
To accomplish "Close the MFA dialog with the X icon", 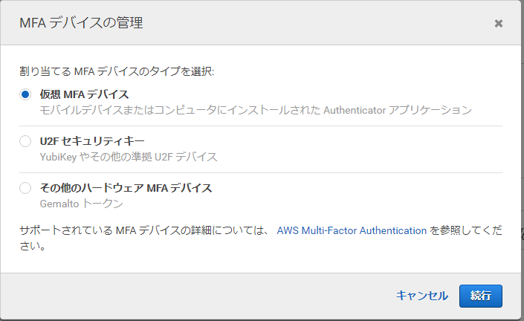I will point(499,23).
